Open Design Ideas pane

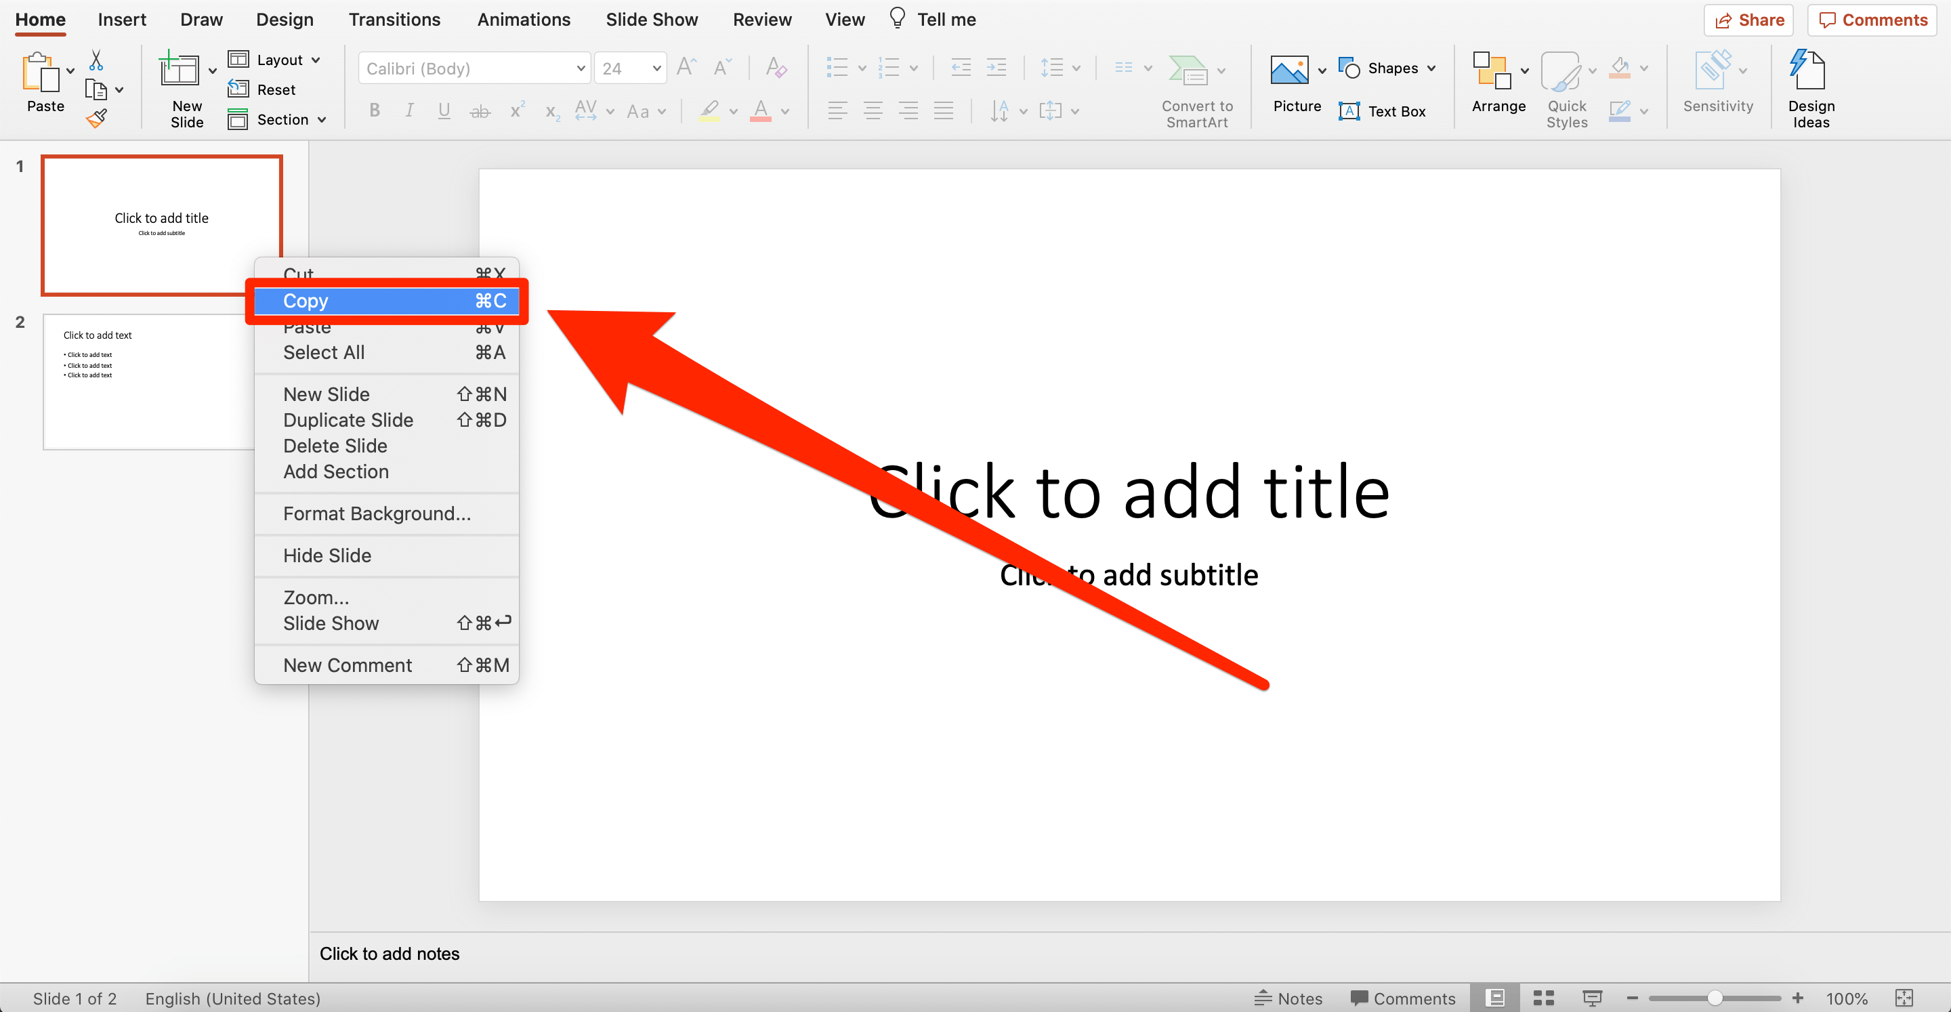tap(1809, 70)
